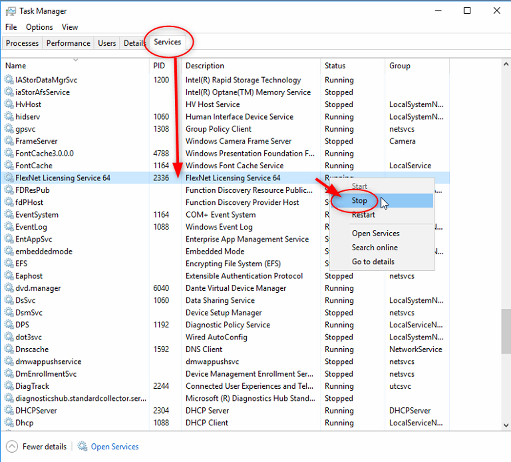Click the Task Manager title bar icon

[x=11, y=11]
